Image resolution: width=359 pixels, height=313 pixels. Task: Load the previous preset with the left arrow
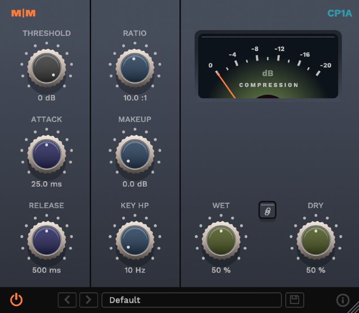pyautogui.click(x=67, y=300)
